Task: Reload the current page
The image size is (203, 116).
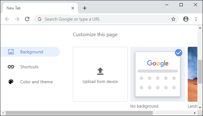Action: tap(27, 19)
